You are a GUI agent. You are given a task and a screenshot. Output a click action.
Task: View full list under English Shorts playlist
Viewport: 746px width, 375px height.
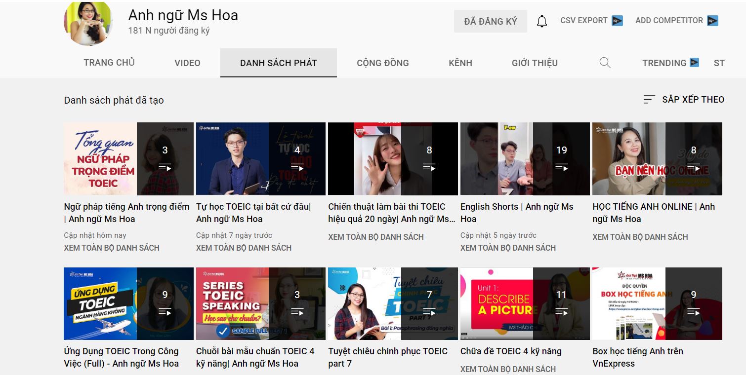508,248
